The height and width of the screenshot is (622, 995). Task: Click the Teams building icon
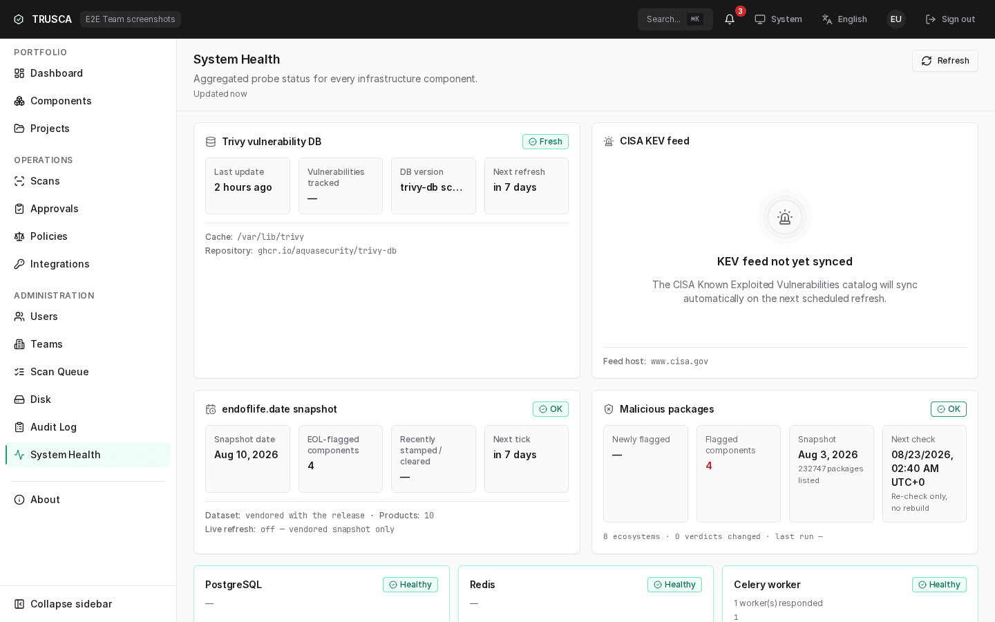19,344
